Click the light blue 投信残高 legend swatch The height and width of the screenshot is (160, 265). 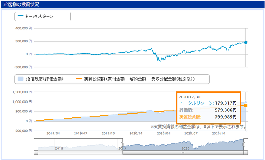point(20,79)
